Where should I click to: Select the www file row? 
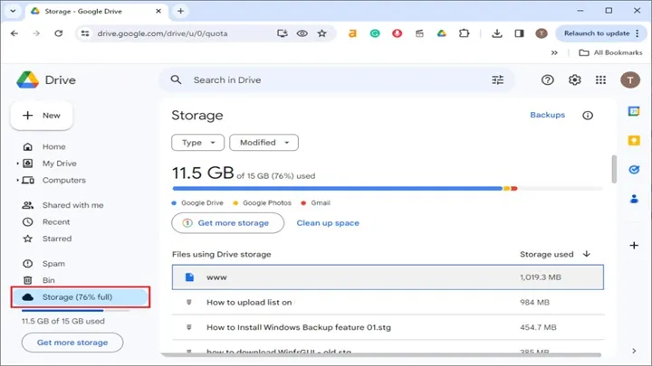pos(388,277)
